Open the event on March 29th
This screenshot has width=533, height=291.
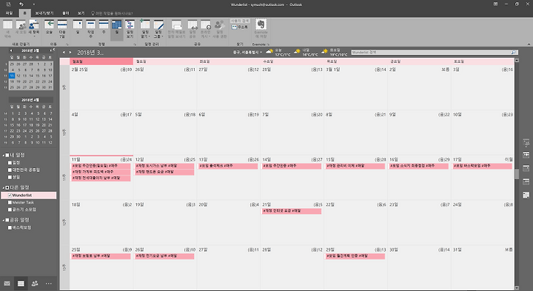(355, 256)
